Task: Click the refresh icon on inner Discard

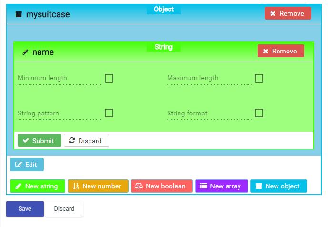Action: [x=72, y=140]
